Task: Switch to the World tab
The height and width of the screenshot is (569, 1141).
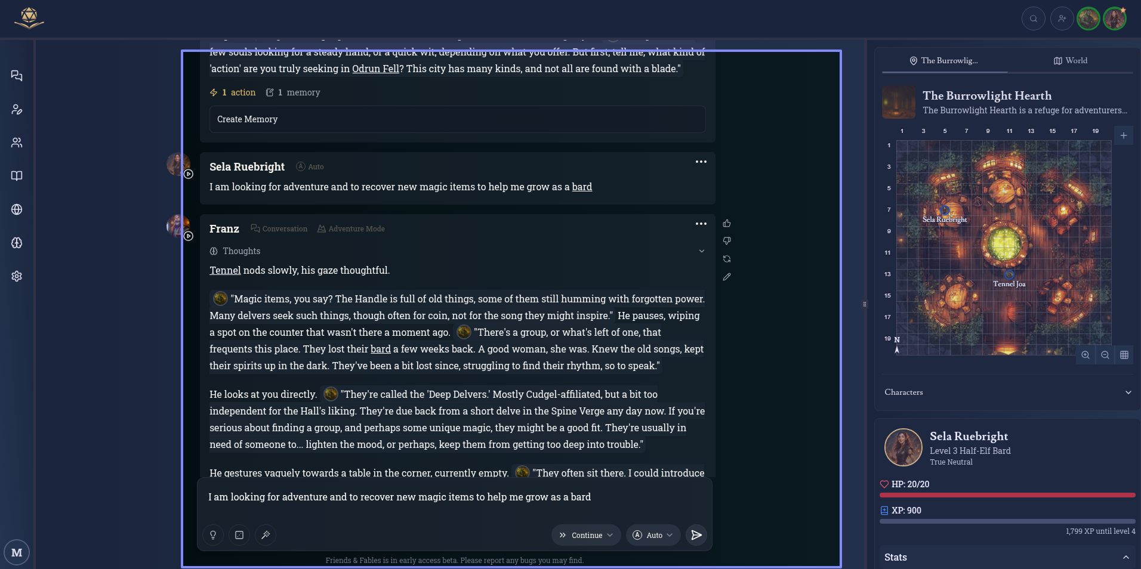Action: point(1071,61)
